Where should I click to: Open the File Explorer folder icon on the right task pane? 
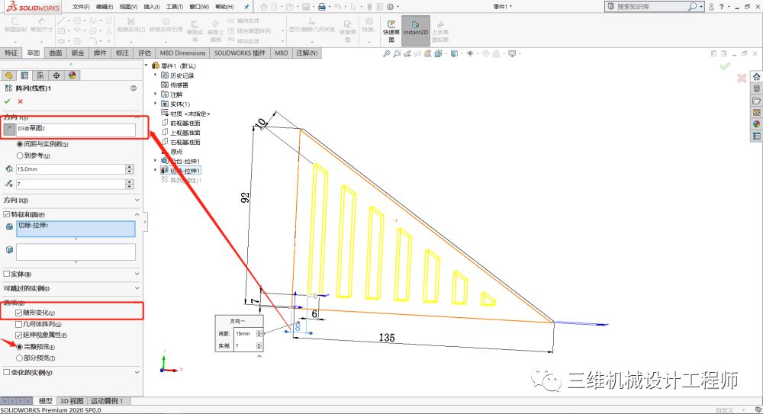[x=757, y=101]
